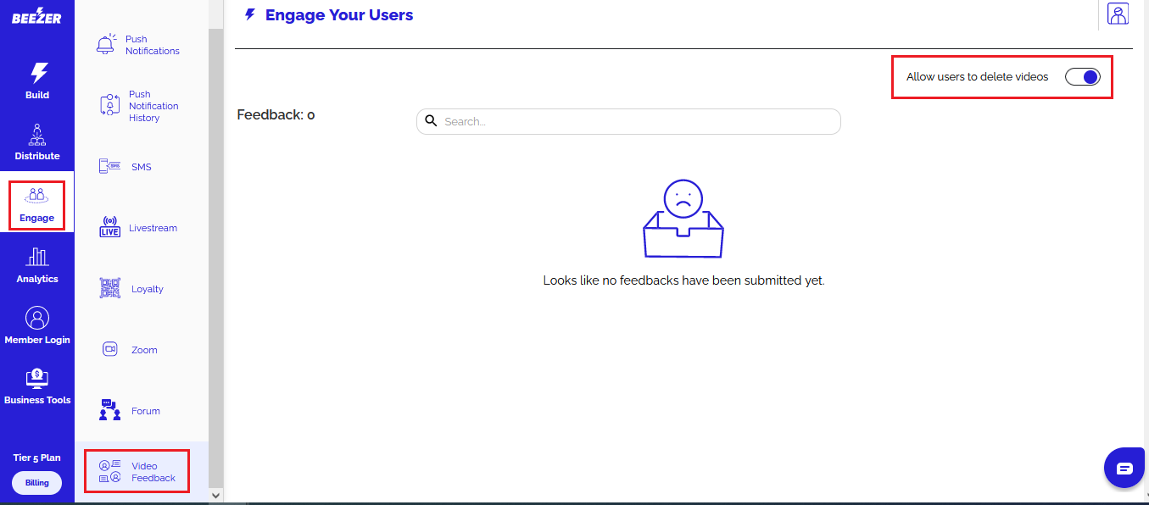The height and width of the screenshot is (505, 1149).
Task: Open the Distribute section
Action: pos(37,142)
